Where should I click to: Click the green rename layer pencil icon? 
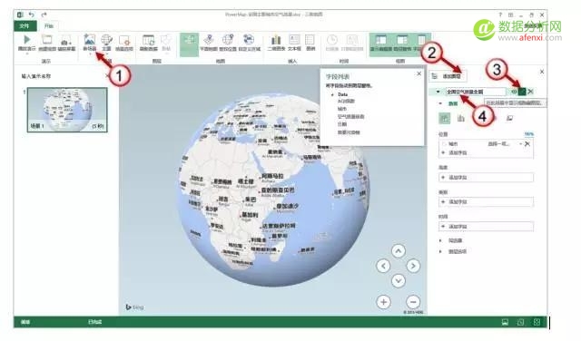pos(522,92)
